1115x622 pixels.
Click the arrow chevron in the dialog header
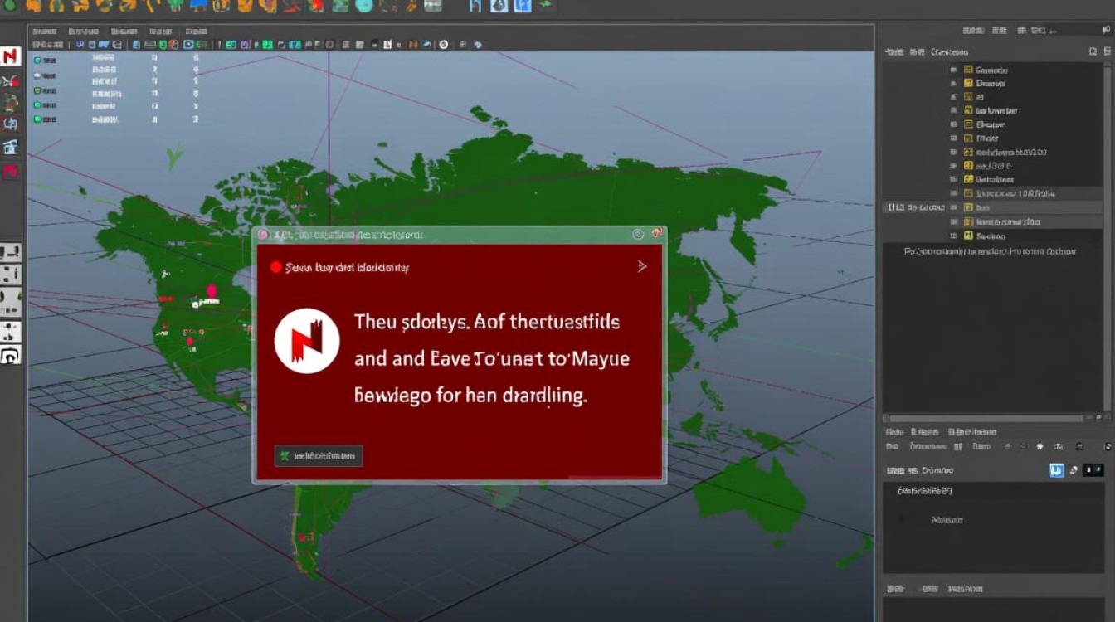click(641, 266)
